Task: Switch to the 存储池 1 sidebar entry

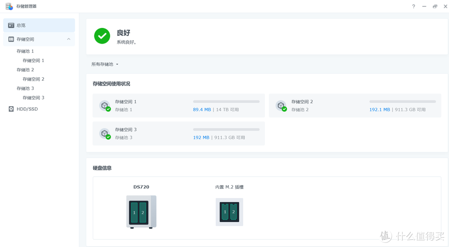Action: pyautogui.click(x=25, y=51)
